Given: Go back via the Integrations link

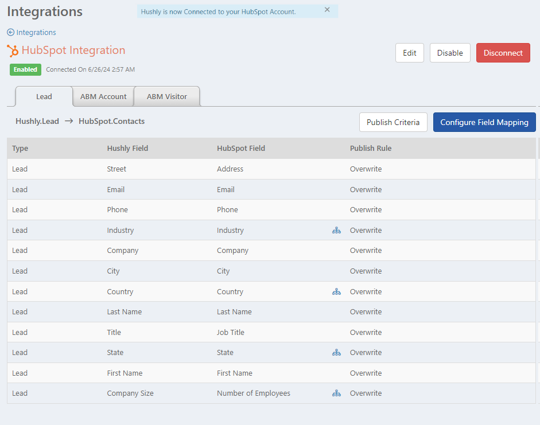Looking at the screenshot, I should [36, 32].
